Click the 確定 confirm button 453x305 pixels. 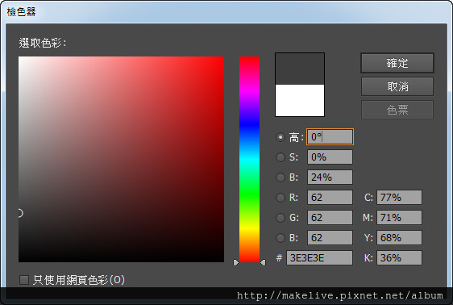click(x=397, y=63)
